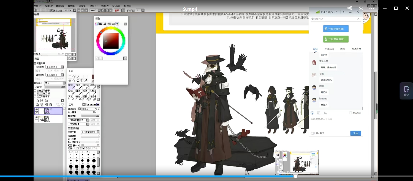Start voice connection with green button

(336, 39)
